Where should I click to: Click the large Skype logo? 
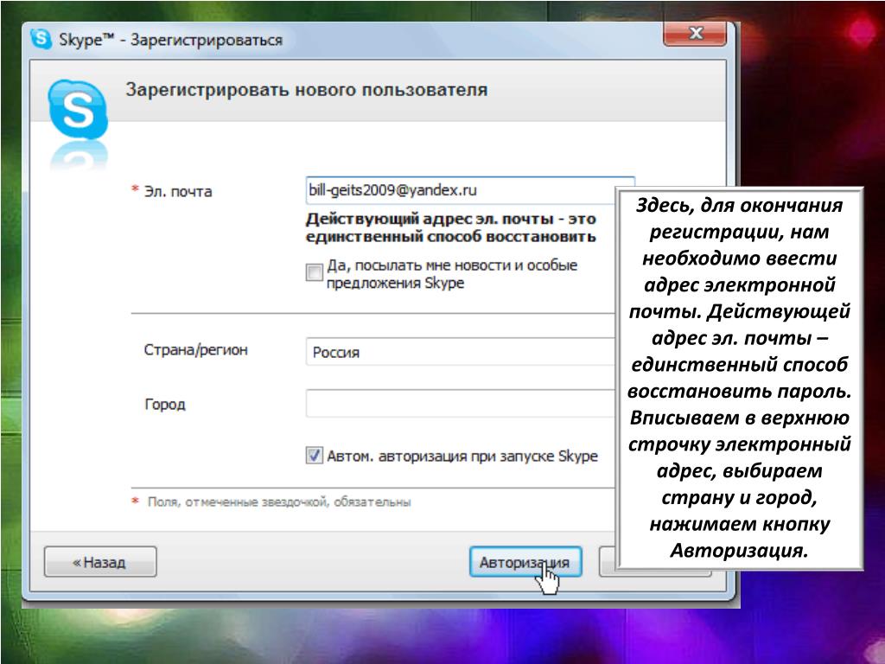pyautogui.click(x=78, y=110)
